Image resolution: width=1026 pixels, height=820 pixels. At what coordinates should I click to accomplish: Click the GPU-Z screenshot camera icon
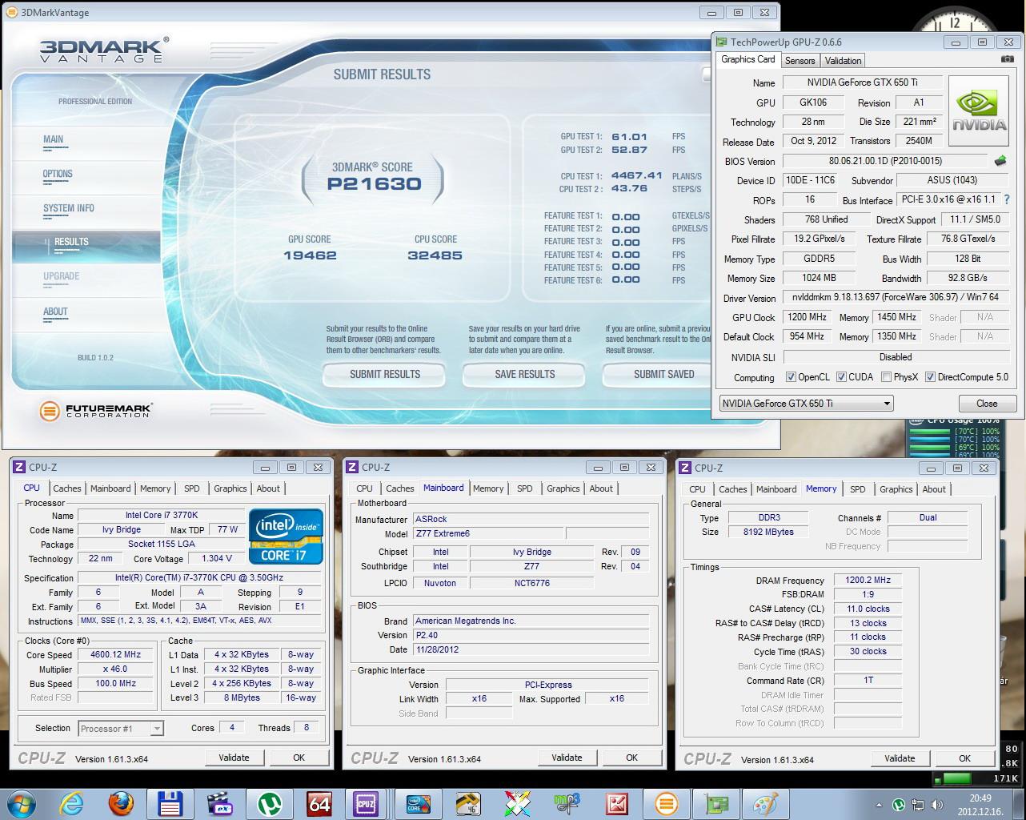(1008, 59)
